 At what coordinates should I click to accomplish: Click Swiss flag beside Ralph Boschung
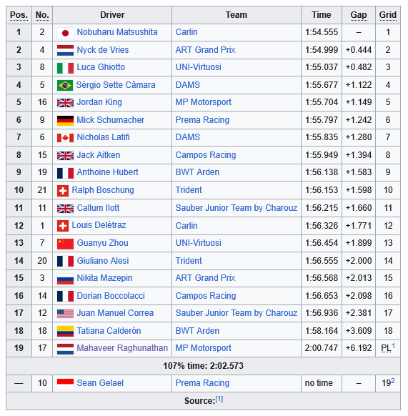[x=63, y=191]
